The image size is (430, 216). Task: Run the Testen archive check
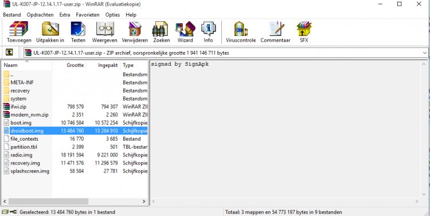point(78,29)
